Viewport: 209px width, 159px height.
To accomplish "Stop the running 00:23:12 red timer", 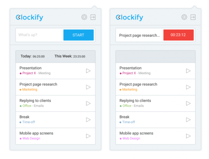I will [x=179, y=35].
